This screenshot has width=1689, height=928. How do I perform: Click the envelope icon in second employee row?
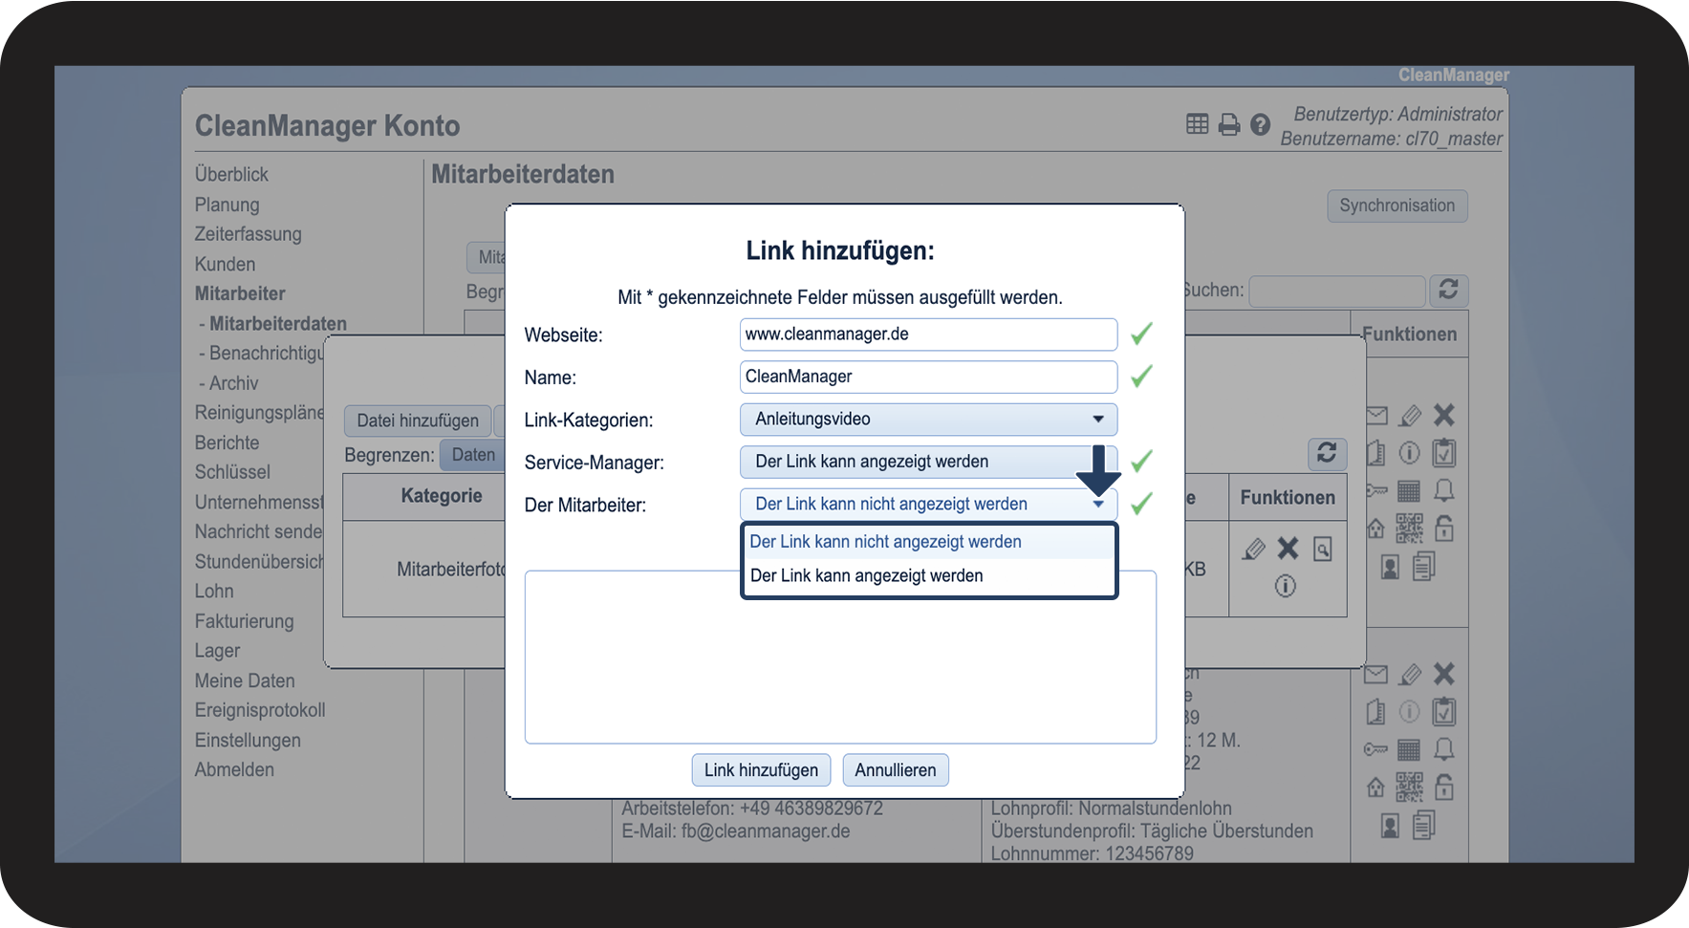point(1375,675)
